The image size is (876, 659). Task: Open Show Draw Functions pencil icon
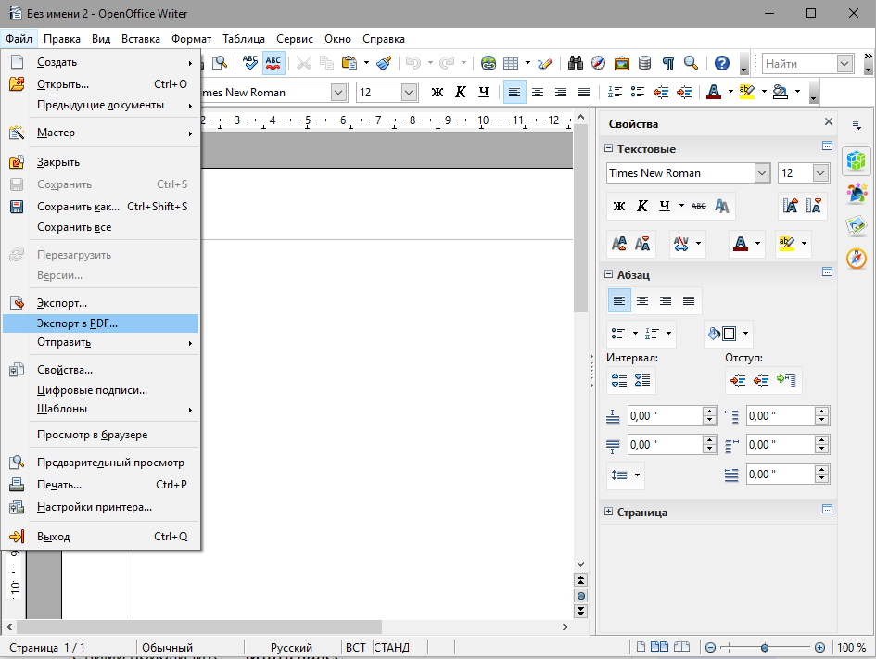click(545, 63)
